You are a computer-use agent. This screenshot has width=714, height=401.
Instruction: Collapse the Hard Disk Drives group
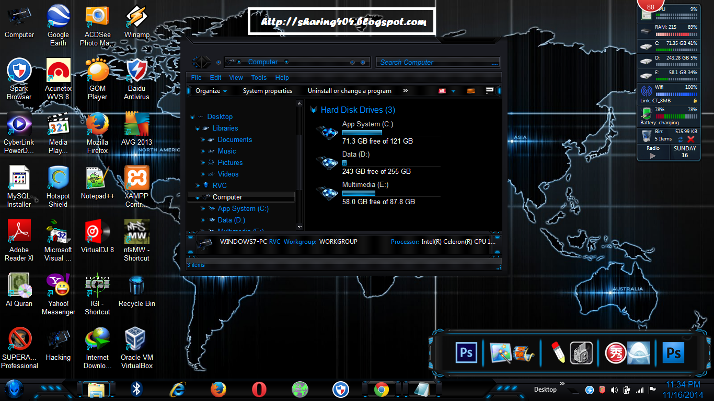click(314, 110)
